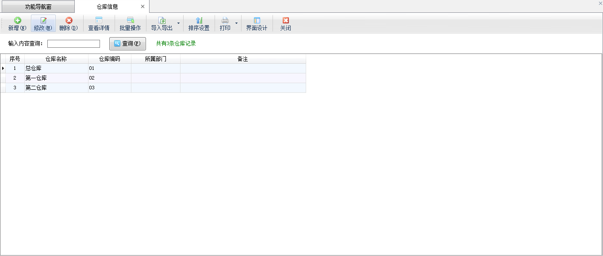Open 批量操作 batch operations
The height and width of the screenshot is (256, 603).
pos(130,20)
